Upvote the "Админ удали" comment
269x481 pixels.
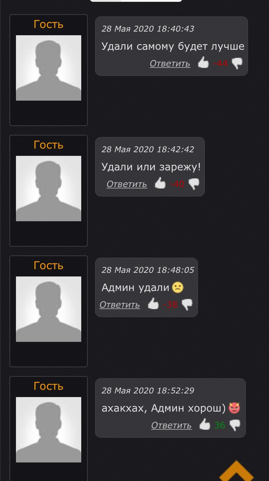tap(153, 304)
